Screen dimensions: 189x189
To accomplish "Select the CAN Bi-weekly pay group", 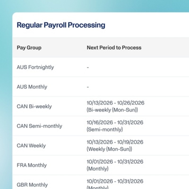I will click(x=34, y=106).
